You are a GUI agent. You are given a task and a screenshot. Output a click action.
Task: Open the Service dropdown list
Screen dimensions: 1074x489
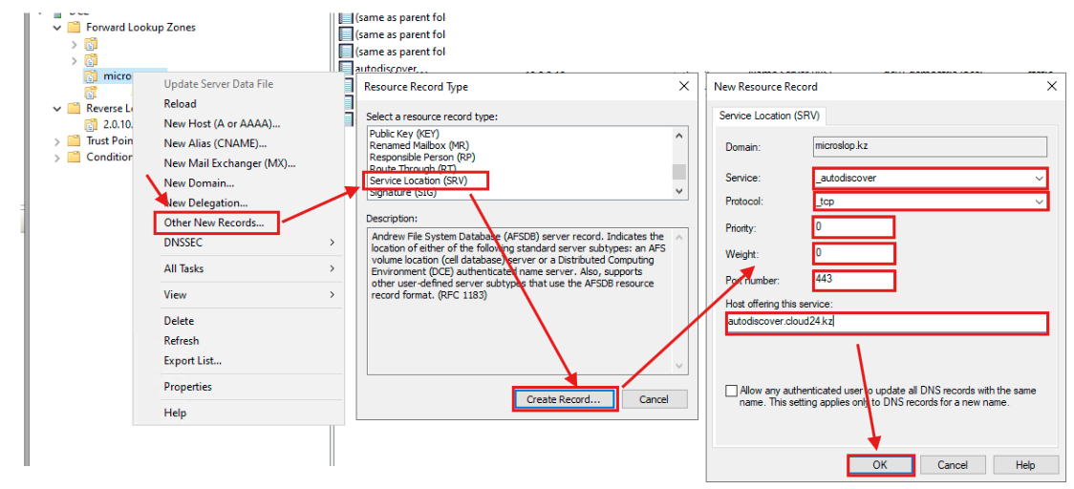(x=1039, y=179)
